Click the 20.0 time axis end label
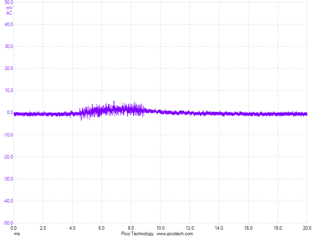314x236 pixels. 307,228
